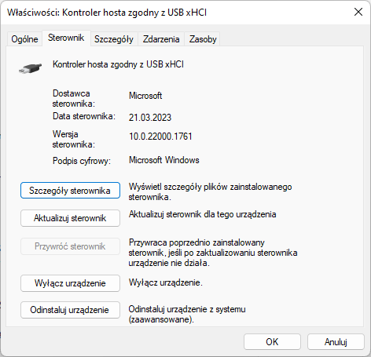Click the USB connector device icon
Image resolution: width=371 pixels, height=357 pixels.
(x=30, y=68)
